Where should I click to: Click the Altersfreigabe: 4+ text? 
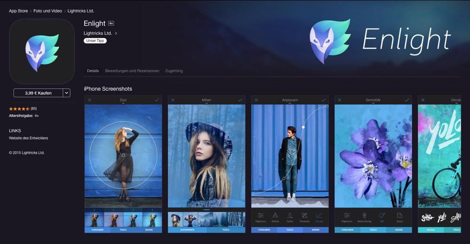pos(24,116)
